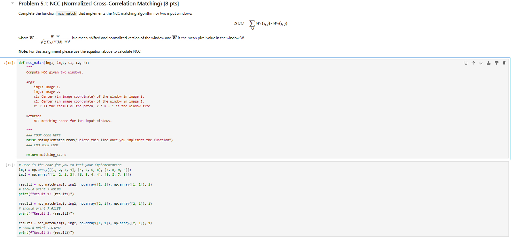Click the comment '# should print 7.61185'
512x237 pixels.
pyautogui.click(x=40, y=209)
